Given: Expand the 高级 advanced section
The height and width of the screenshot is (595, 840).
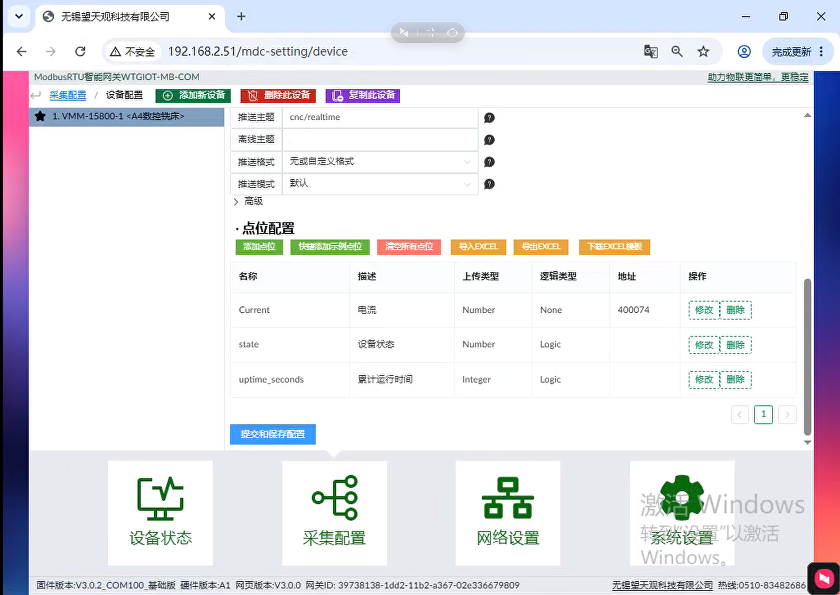Looking at the screenshot, I should pyautogui.click(x=248, y=201).
